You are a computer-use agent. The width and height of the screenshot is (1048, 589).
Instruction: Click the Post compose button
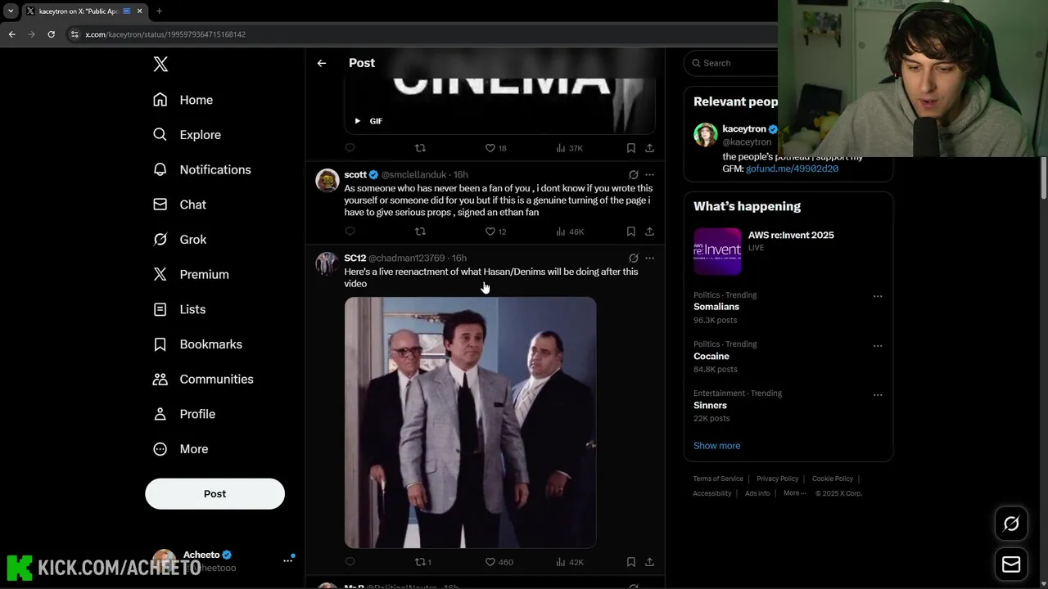click(x=215, y=494)
